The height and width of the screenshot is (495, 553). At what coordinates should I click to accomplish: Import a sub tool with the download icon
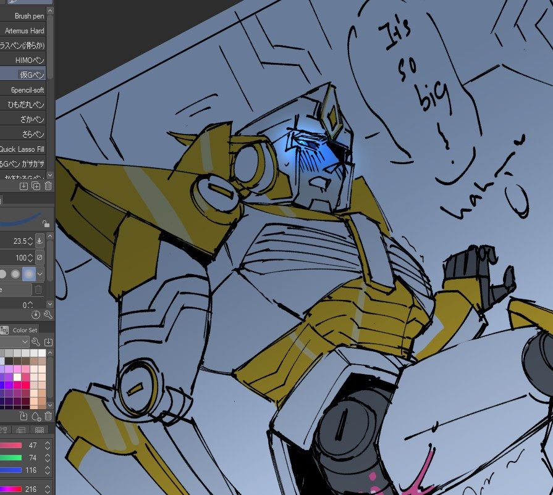pos(23,186)
